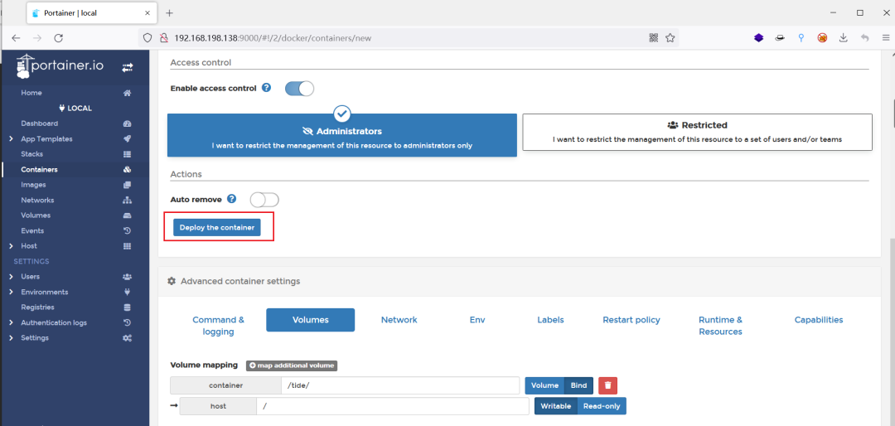Click the Home sidebar house icon
Screen dimensions: 895x426
(128, 93)
